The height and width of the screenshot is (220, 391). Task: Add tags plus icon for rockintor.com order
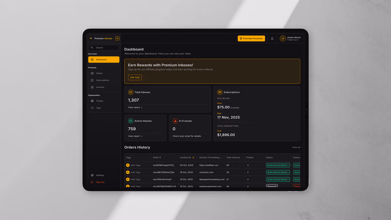coord(128,172)
